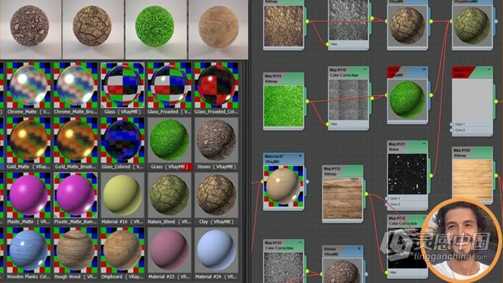Pick the Glass (VRayMtl) material slot
Viewport: 503px width, 283px height.
click(x=122, y=89)
